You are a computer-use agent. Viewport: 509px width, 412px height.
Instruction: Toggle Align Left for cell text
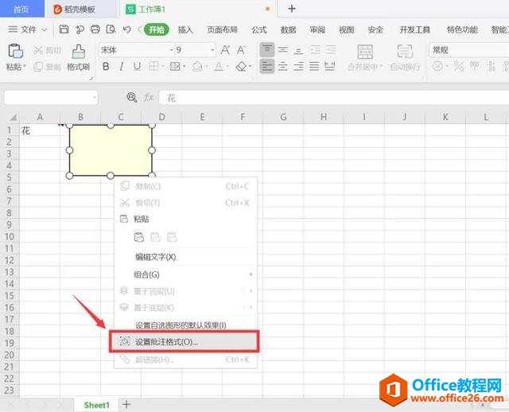point(267,67)
